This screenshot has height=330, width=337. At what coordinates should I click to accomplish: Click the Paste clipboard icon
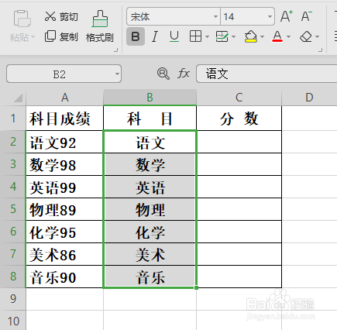coord(22,19)
